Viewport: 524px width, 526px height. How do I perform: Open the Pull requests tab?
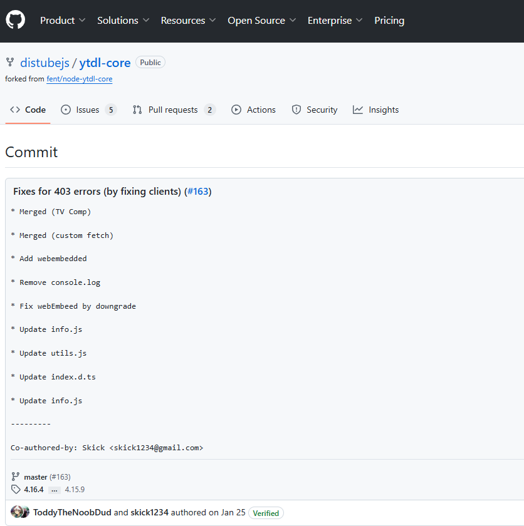(174, 110)
